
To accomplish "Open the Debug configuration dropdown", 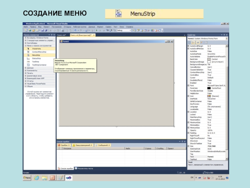I will click(123, 30).
